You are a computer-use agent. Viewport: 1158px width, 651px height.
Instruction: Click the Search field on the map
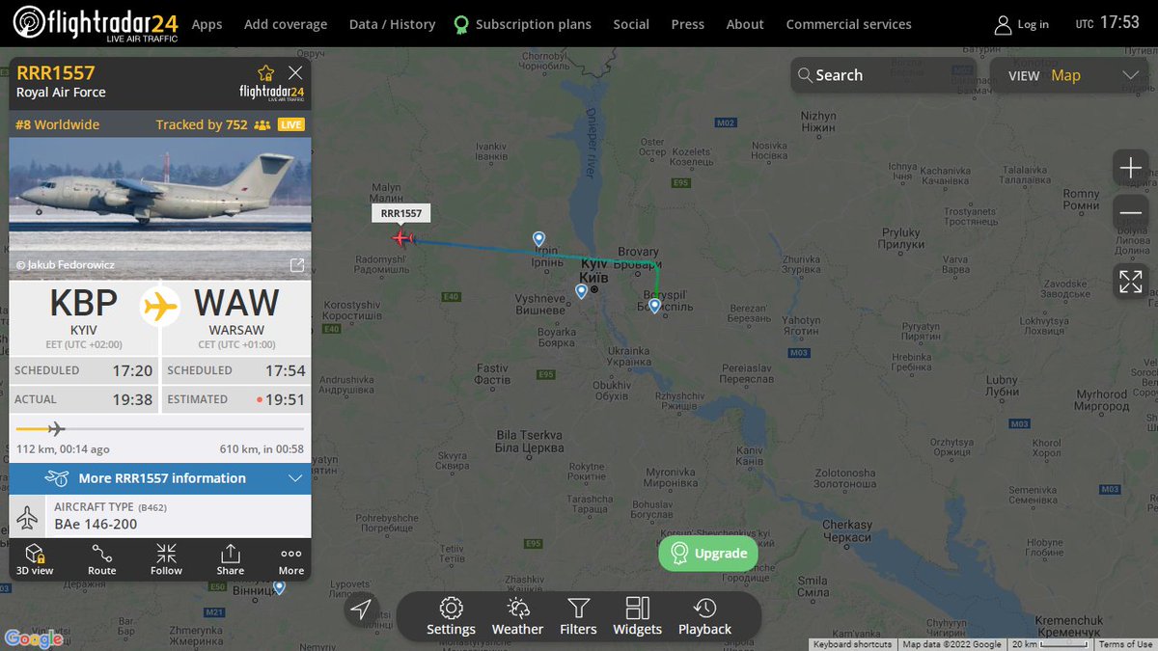[x=883, y=75]
